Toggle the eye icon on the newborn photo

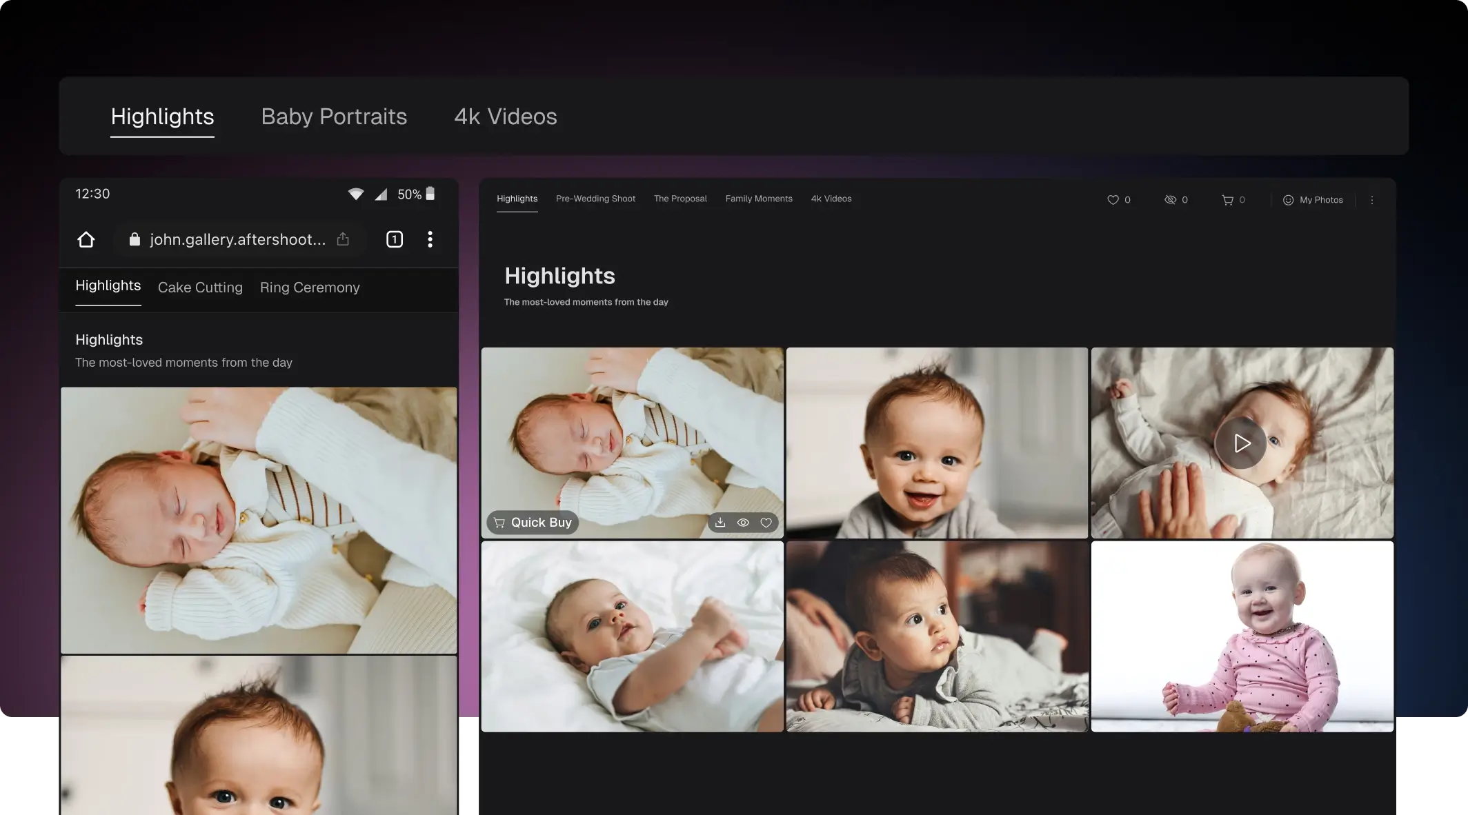[x=743, y=523]
